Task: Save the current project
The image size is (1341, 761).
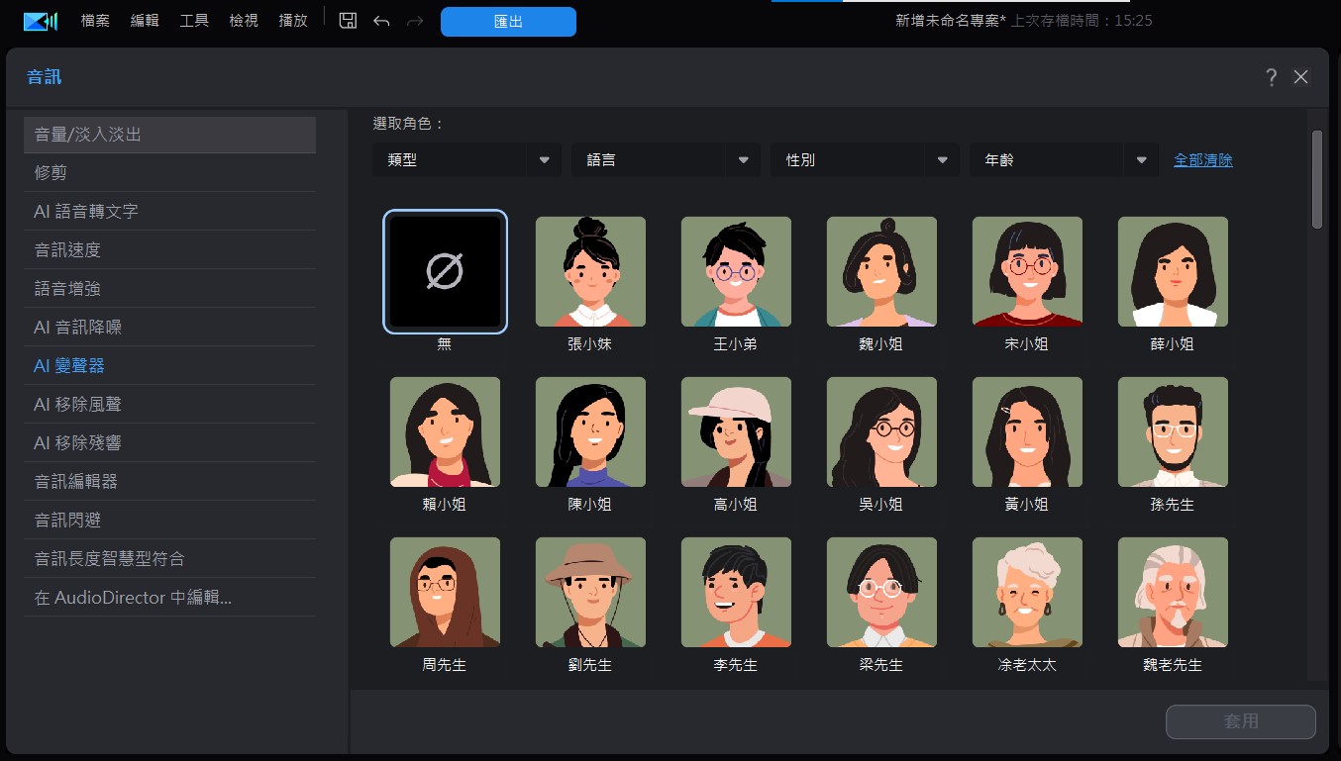Action: coord(348,21)
